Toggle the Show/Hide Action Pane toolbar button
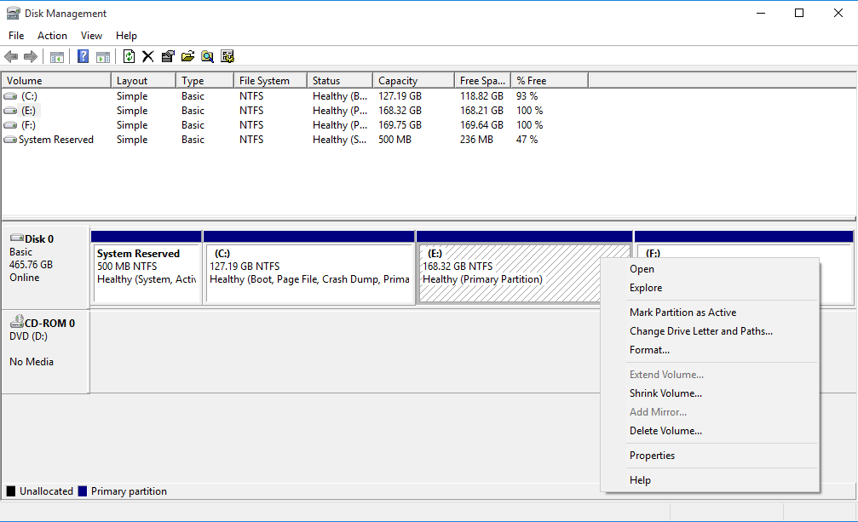The height and width of the screenshot is (522, 858). click(x=103, y=56)
